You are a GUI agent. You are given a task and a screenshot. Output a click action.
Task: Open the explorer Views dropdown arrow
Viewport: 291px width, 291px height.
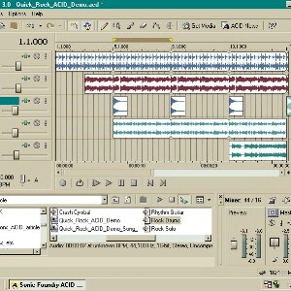point(209,200)
